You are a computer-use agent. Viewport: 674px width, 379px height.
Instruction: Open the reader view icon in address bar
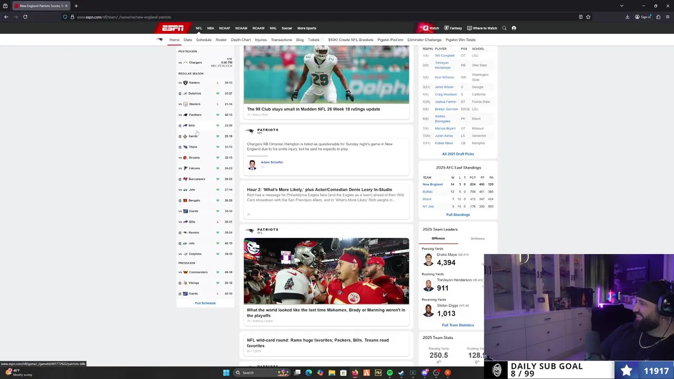tap(581, 17)
